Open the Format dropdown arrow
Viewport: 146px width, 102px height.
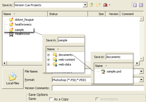click(x=141, y=80)
